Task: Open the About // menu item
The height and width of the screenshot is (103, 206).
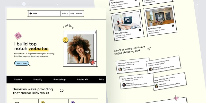Action: [x=65, y=13]
